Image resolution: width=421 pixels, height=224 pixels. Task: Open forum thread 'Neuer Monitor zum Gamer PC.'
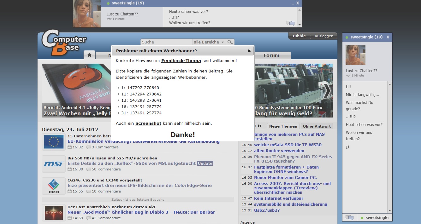click(285, 177)
